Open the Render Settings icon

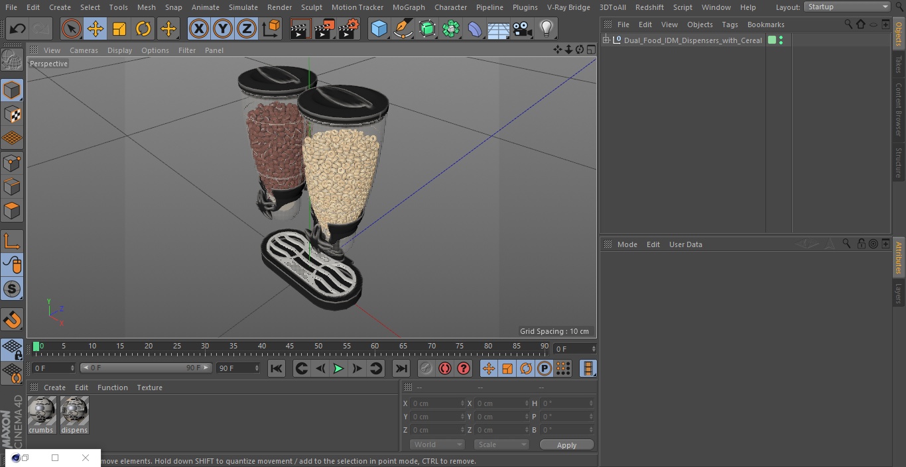[x=349, y=28]
